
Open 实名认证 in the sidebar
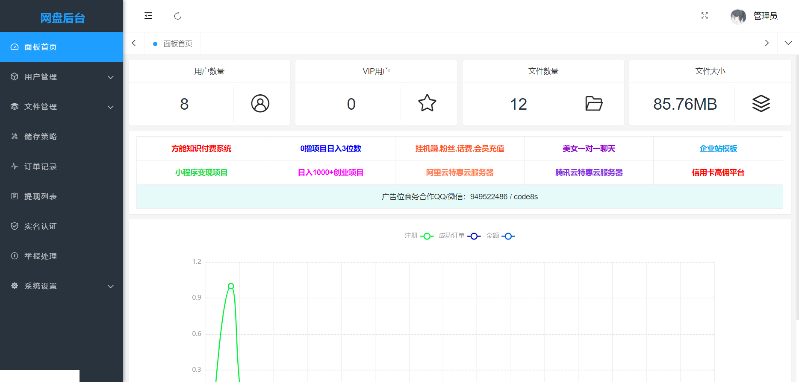tap(62, 226)
